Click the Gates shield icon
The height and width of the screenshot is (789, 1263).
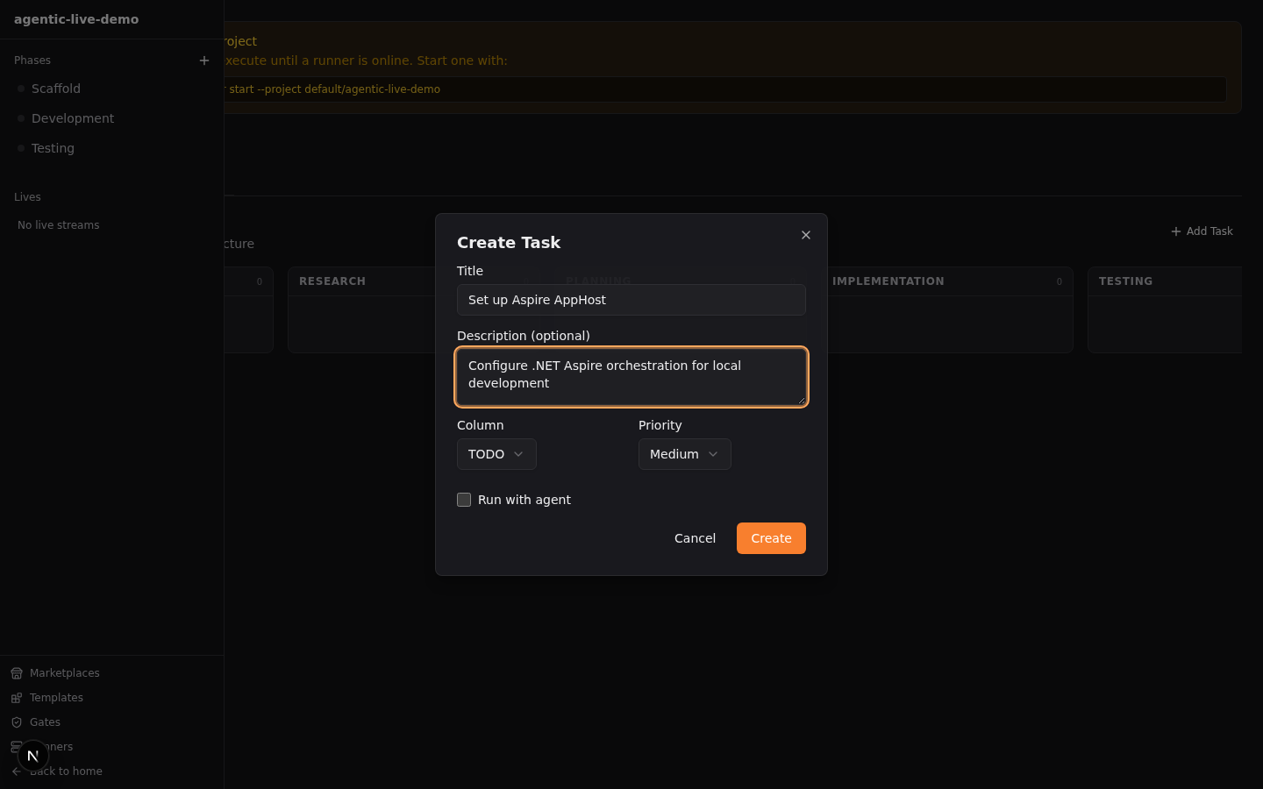(17, 722)
